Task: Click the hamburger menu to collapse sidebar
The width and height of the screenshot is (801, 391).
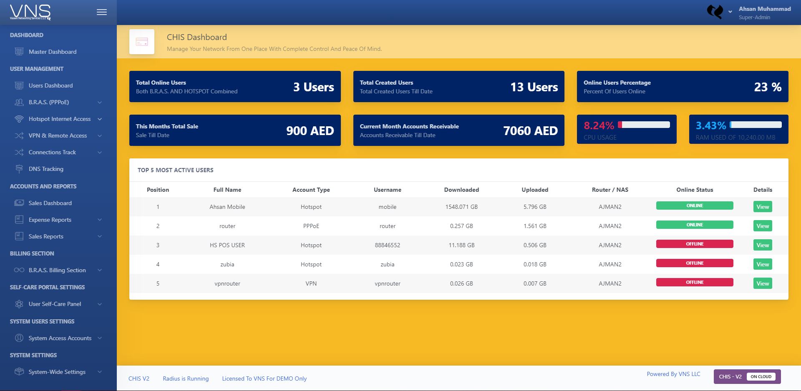Action: tap(101, 12)
